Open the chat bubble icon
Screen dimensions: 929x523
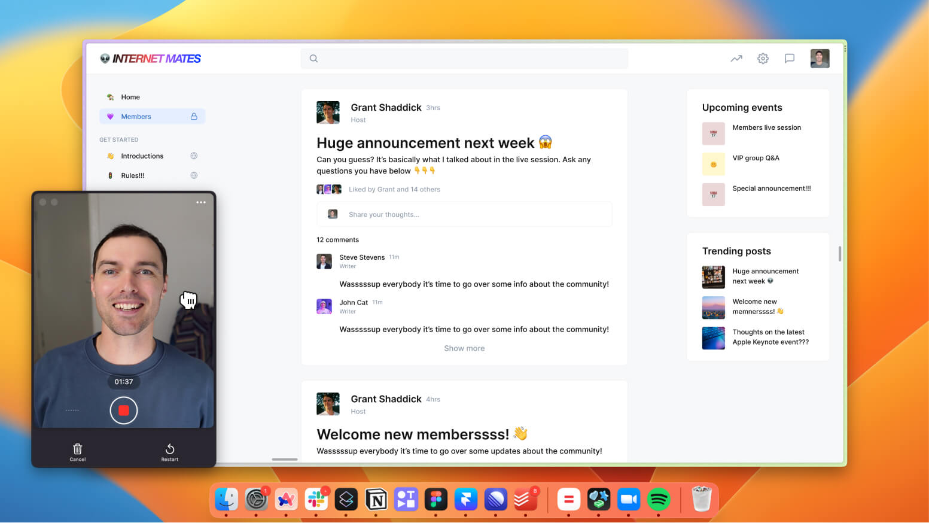tap(789, 58)
